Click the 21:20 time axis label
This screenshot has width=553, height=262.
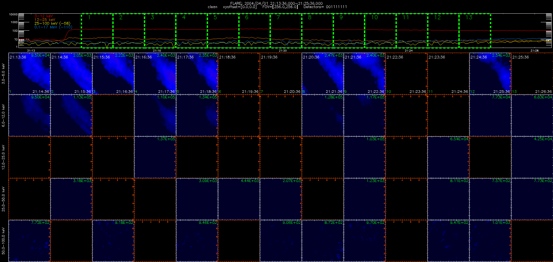283,51
